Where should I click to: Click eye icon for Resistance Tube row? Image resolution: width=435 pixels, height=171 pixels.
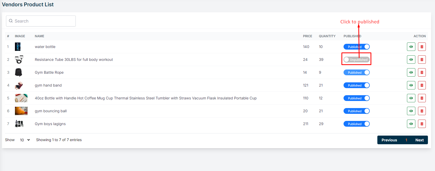pos(411,60)
